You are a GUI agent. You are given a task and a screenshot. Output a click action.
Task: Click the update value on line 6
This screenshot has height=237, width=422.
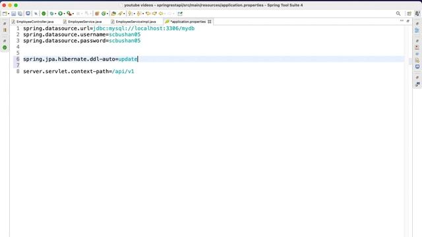[128, 59]
